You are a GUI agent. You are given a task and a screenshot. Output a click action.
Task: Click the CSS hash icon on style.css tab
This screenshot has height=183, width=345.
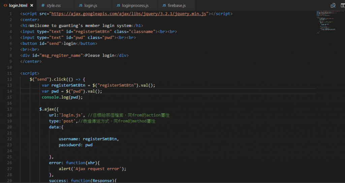tap(43, 5)
